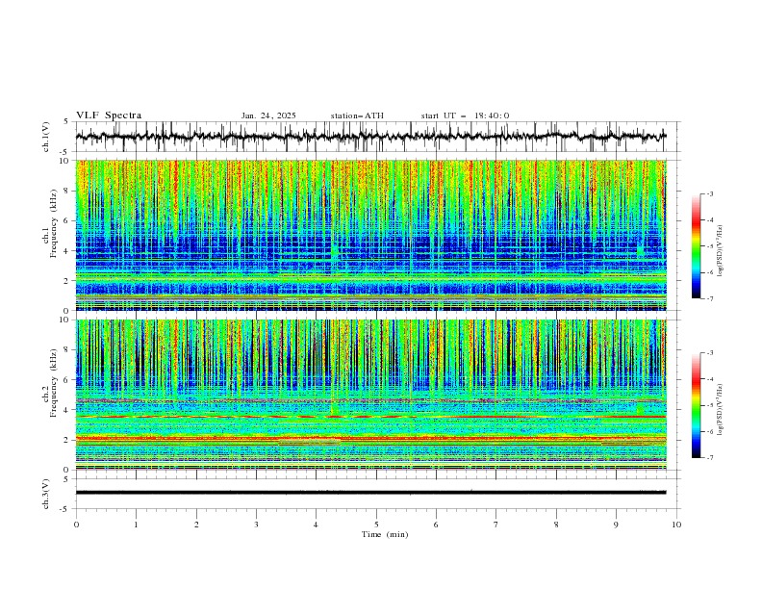Click the ch.2 PSD color scale bar
This screenshot has width=762, height=589.
pos(696,405)
